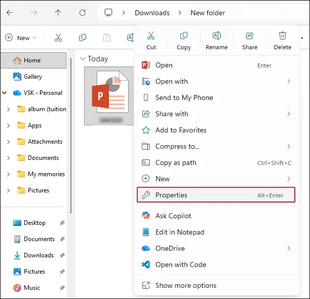Click Downloads in the address breadcrumb

click(x=152, y=13)
